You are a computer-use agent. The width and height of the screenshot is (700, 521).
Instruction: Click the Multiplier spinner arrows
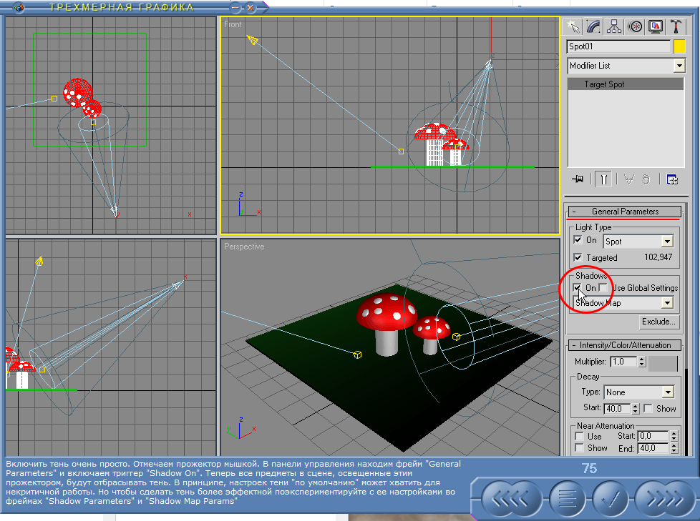pos(642,362)
